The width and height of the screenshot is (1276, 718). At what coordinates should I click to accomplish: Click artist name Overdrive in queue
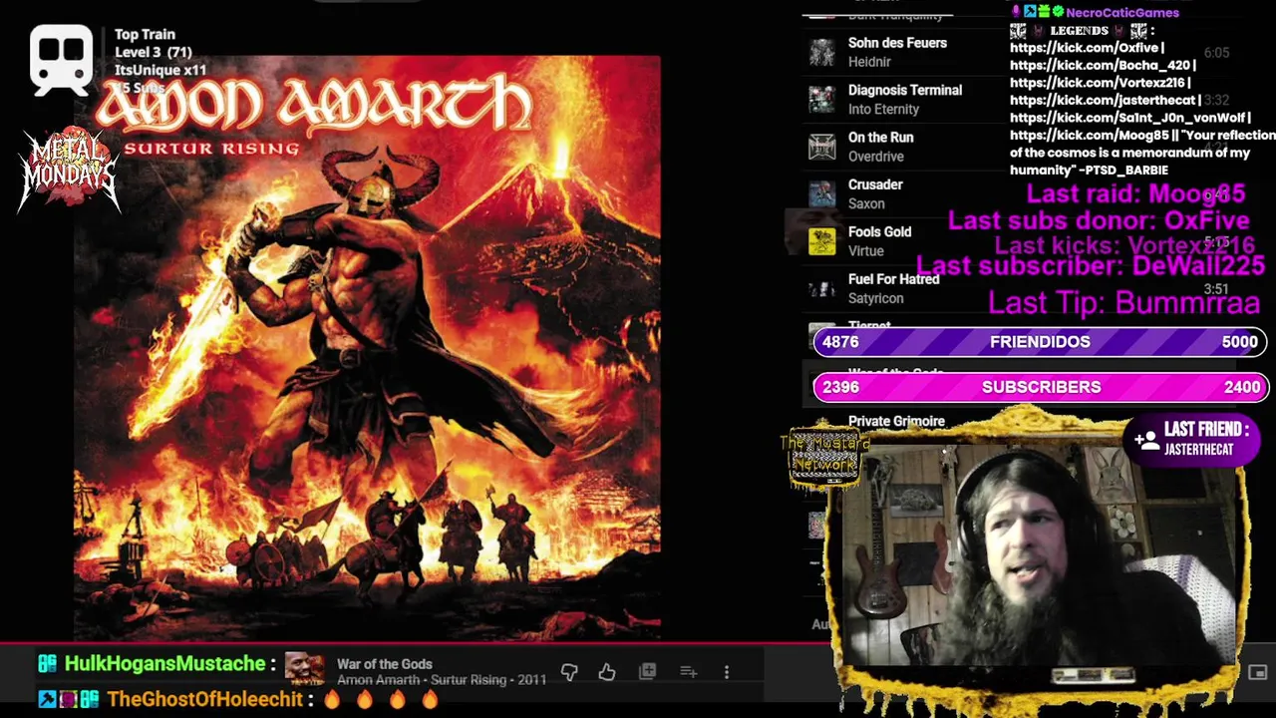pyautogui.click(x=876, y=157)
